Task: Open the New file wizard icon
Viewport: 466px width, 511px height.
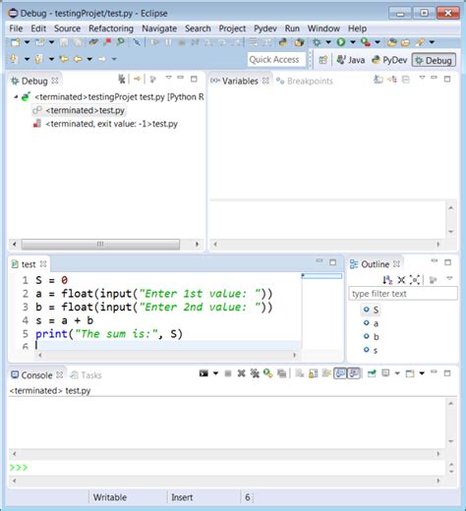Action: tap(16, 42)
